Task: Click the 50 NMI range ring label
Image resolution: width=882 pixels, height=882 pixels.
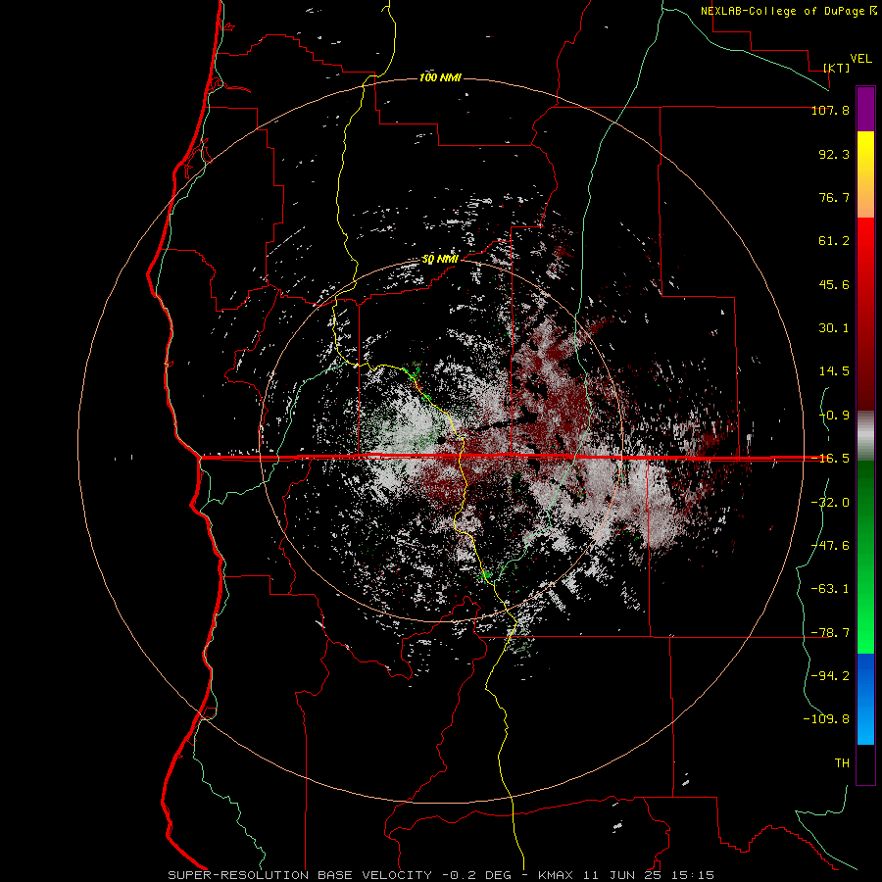Action: point(440,260)
